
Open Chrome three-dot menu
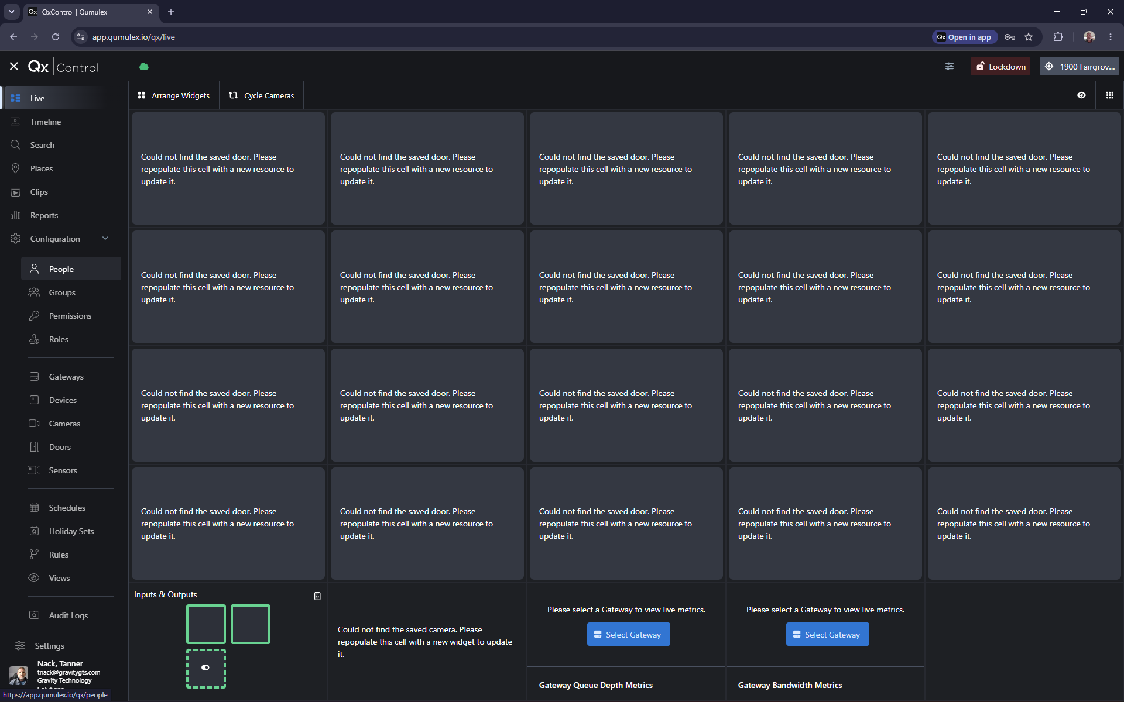[1111, 37]
